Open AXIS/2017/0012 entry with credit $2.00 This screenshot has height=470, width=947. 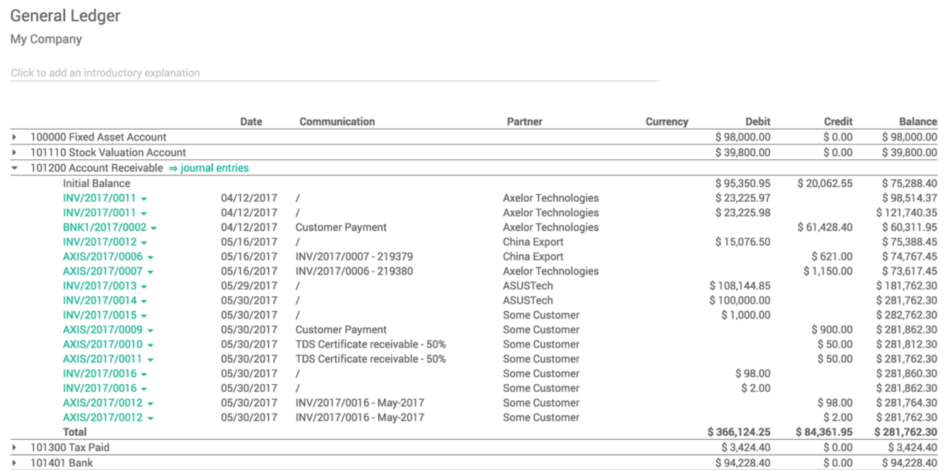(103, 417)
